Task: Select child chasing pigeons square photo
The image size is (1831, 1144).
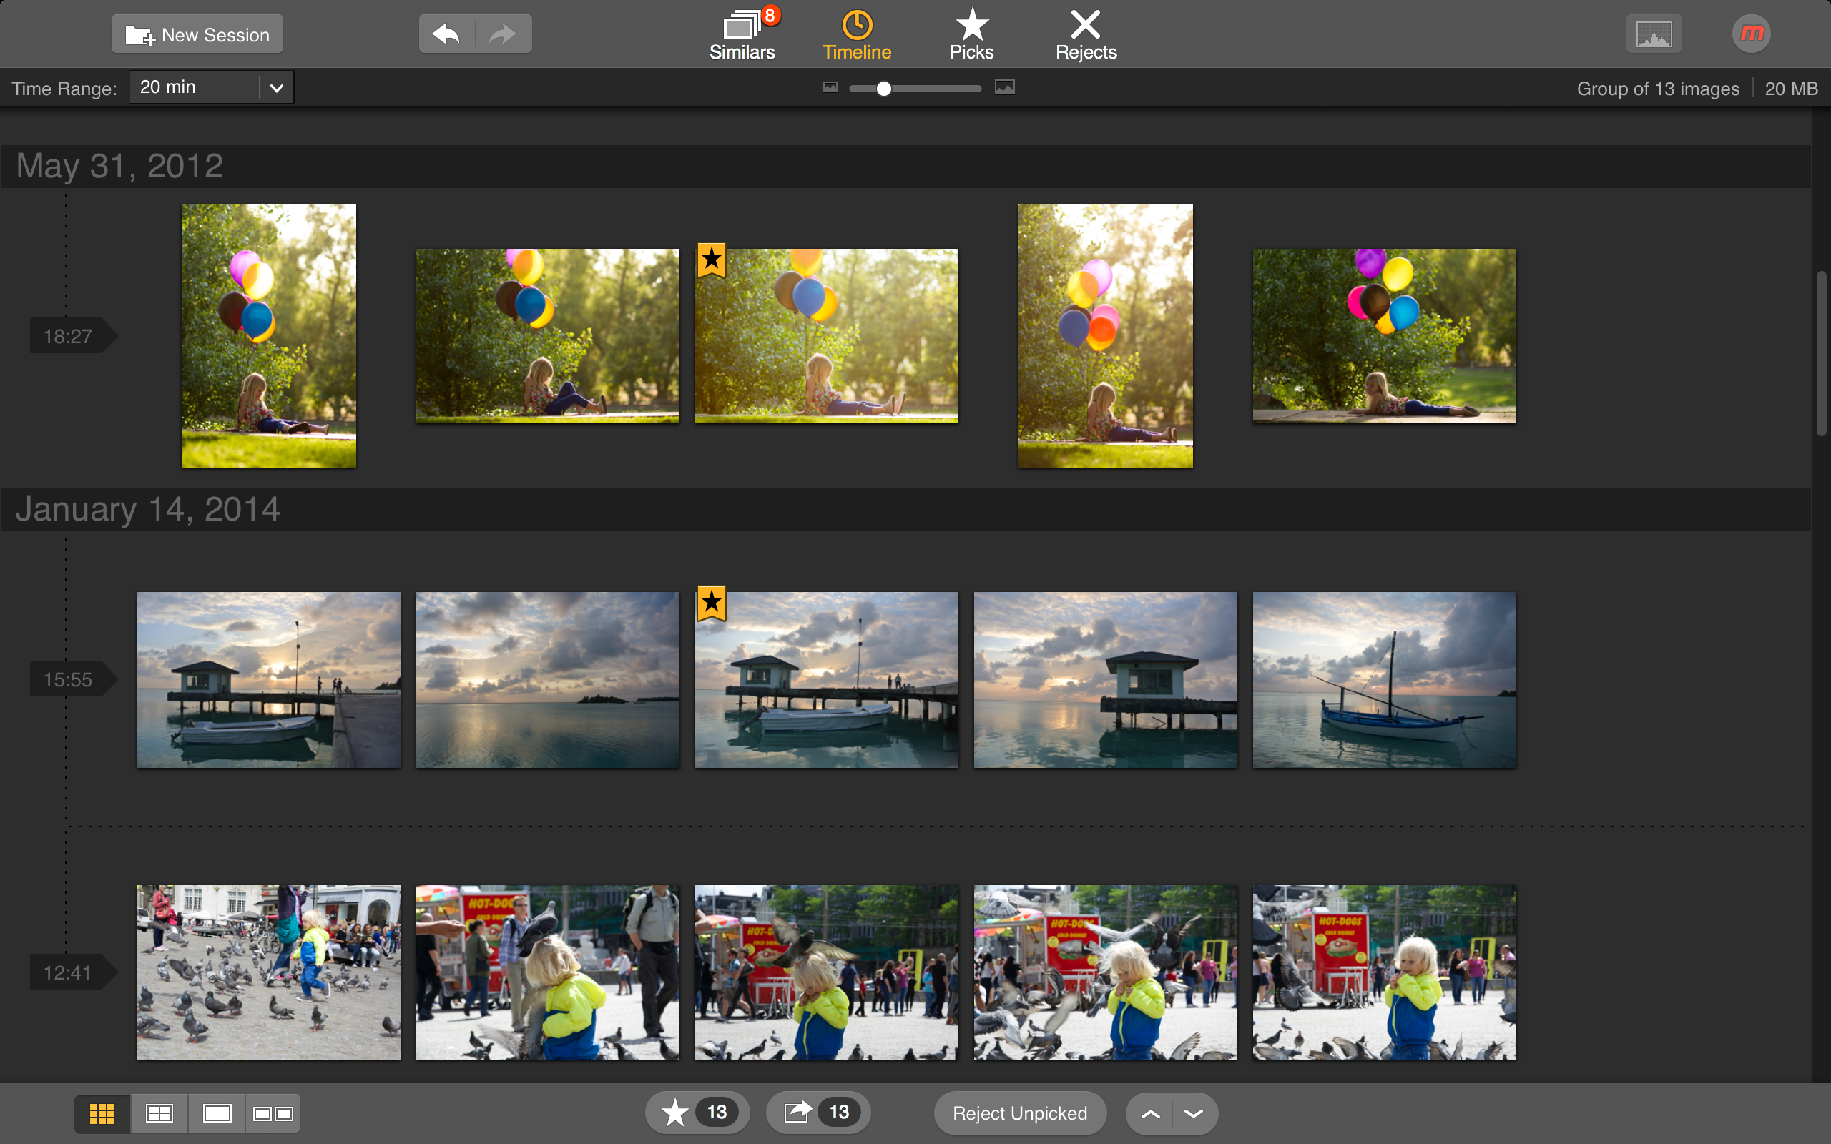Action: point(269,972)
